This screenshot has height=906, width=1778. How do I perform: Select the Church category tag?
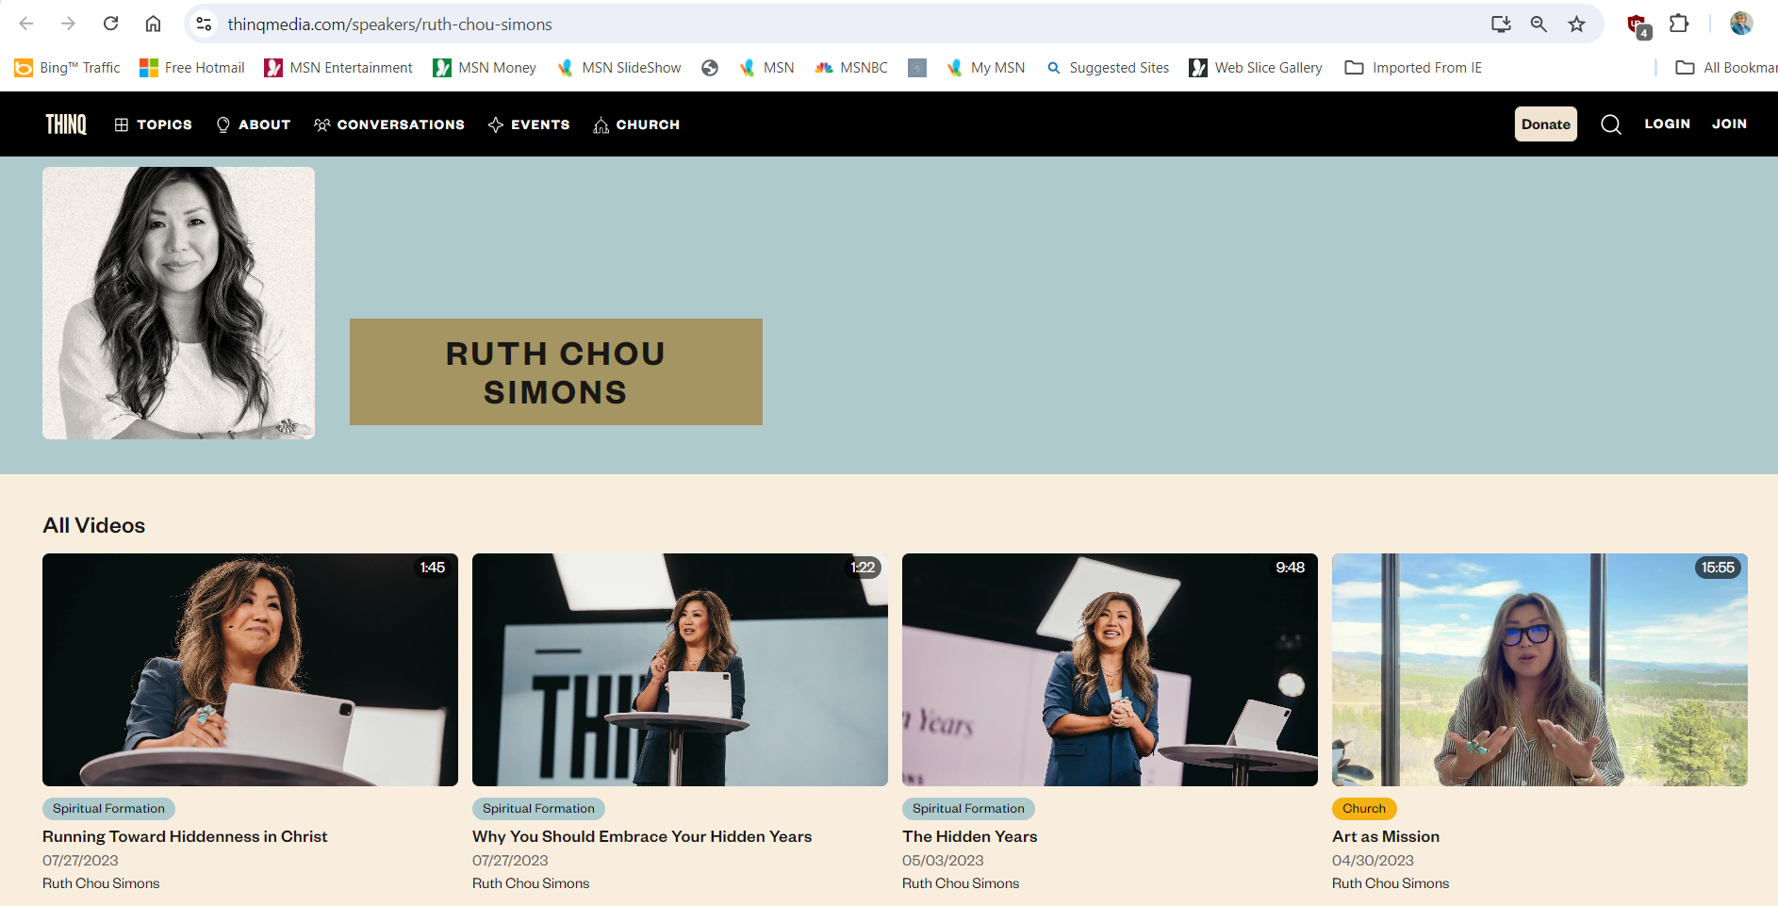[x=1363, y=808]
